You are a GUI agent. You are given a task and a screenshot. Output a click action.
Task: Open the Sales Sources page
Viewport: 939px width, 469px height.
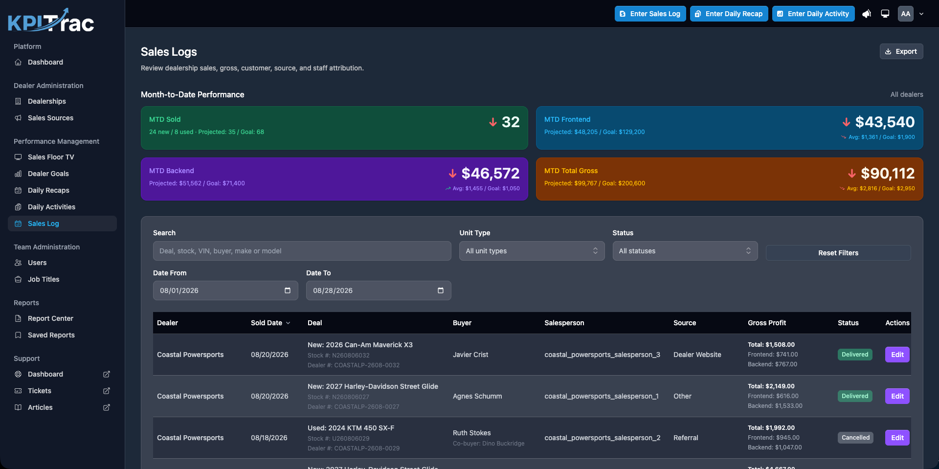point(50,118)
